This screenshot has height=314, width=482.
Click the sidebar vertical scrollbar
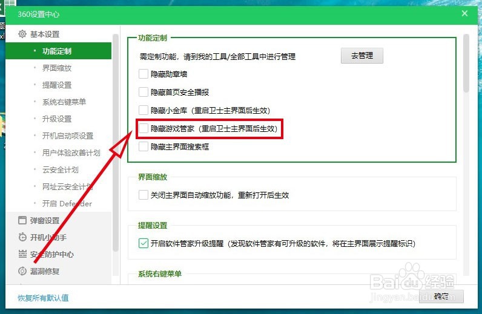(x=115, y=143)
